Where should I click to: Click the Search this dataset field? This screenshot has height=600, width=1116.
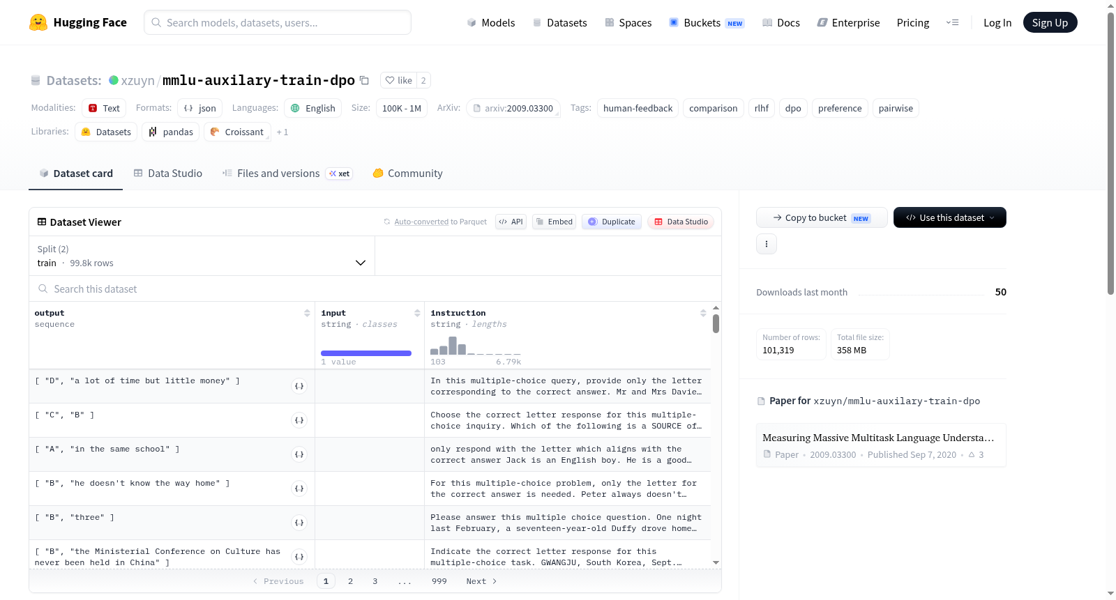pyautogui.click(x=375, y=289)
